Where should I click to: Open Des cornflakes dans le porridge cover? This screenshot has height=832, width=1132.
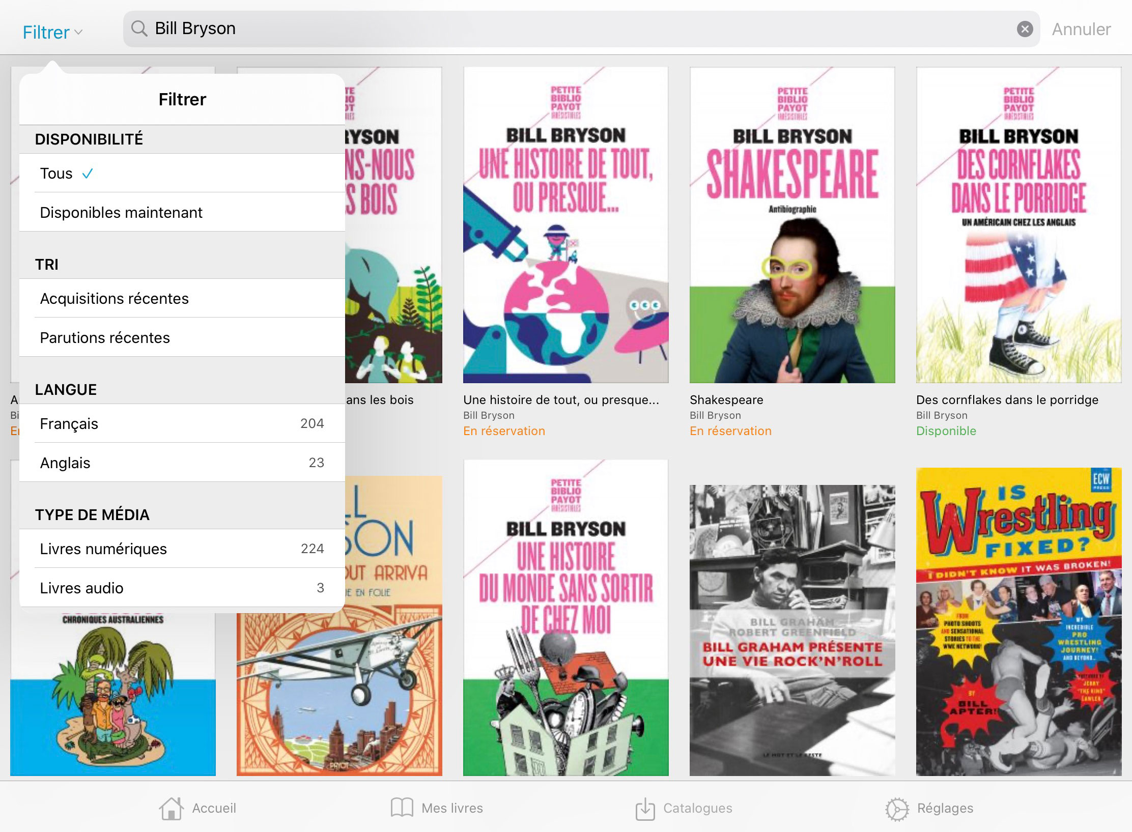coord(1018,225)
